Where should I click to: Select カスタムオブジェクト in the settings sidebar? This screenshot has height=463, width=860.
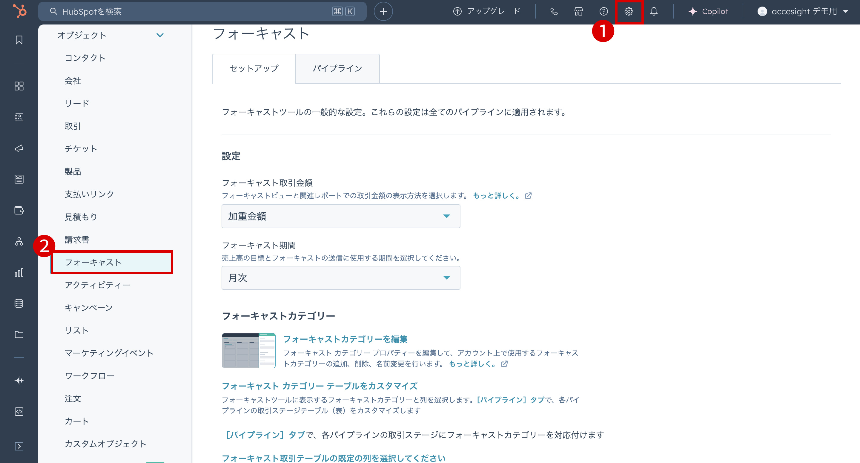[x=105, y=444]
